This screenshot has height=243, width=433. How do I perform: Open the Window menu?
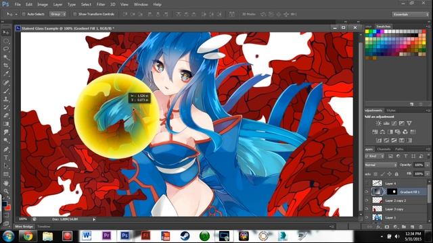[141, 5]
